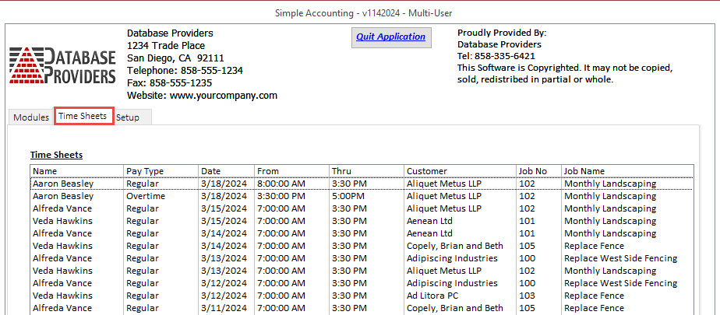Click the Date column header
The image size is (720, 315).
(210, 171)
